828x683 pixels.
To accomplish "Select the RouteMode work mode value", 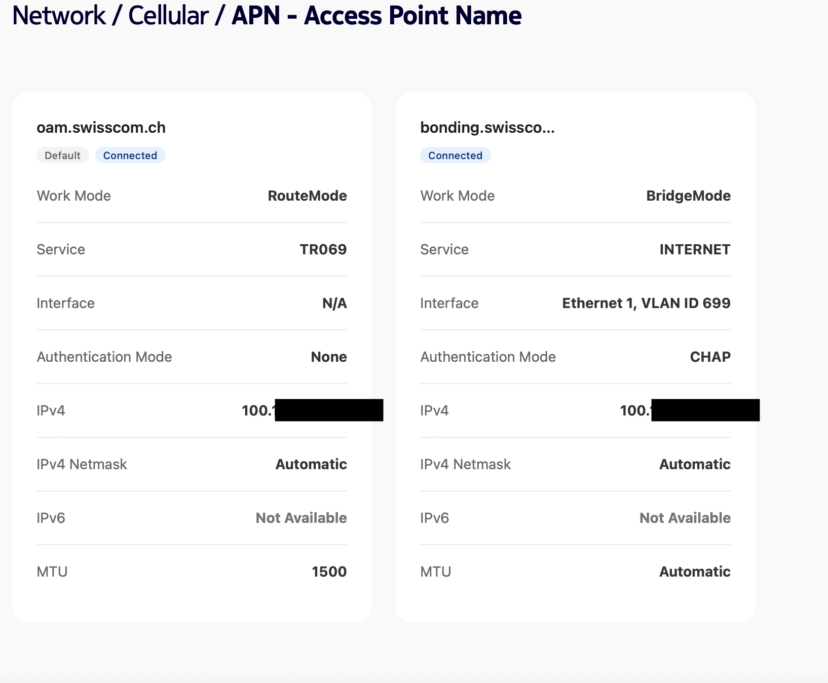I will click(307, 196).
